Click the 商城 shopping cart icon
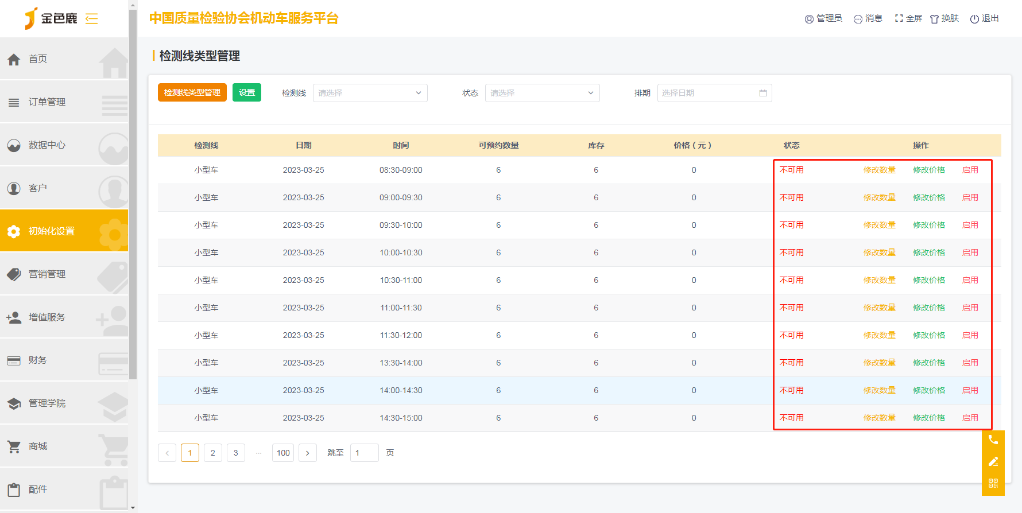This screenshot has height=513, width=1022. tap(14, 446)
